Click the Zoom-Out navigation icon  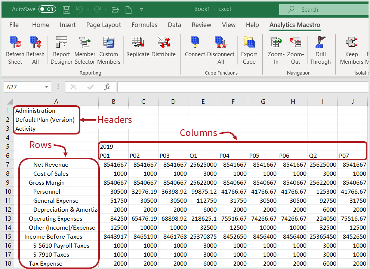[295, 43]
